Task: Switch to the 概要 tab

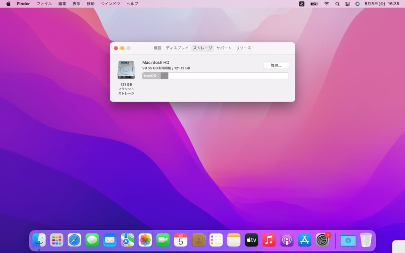Action: tap(157, 48)
